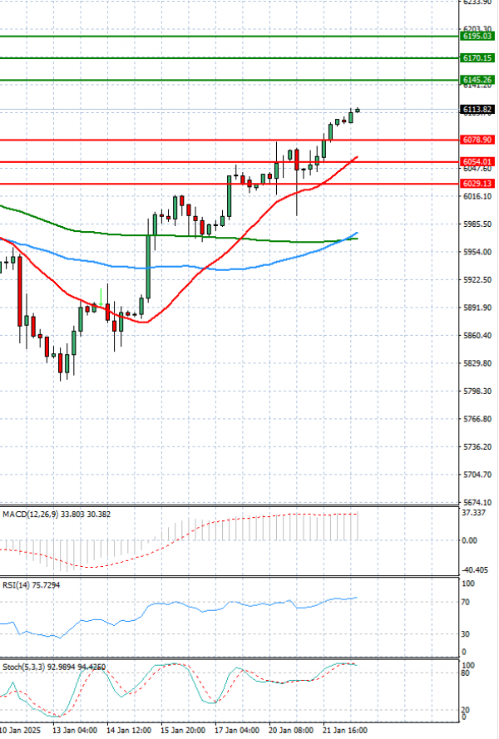Click the Stochastic scale value 80

pos(466,673)
